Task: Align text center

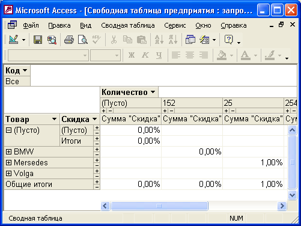Action: pos(190,55)
